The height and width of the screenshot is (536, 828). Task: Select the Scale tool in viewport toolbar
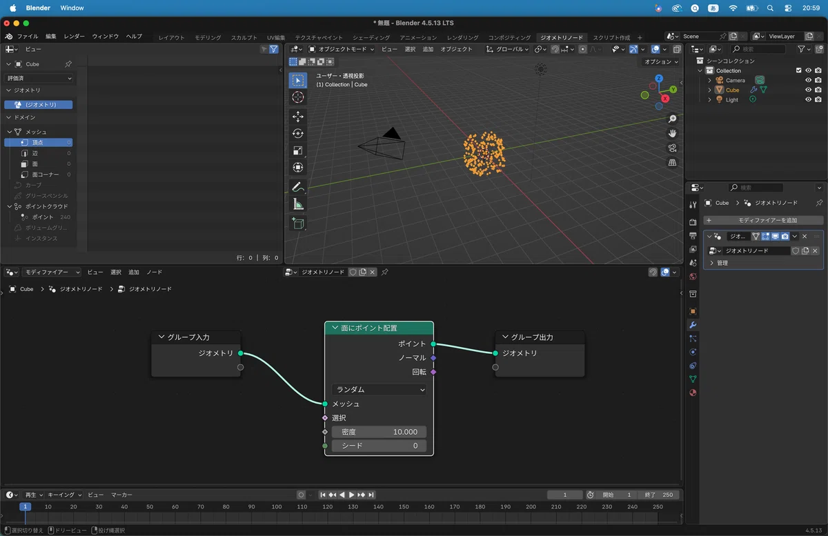point(298,150)
